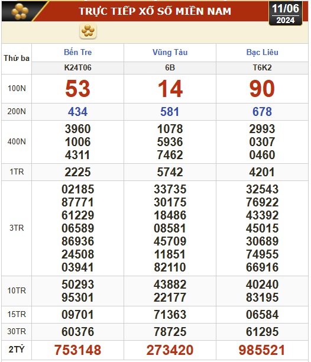
Task: Select the number 1078
Action: tap(170, 129)
